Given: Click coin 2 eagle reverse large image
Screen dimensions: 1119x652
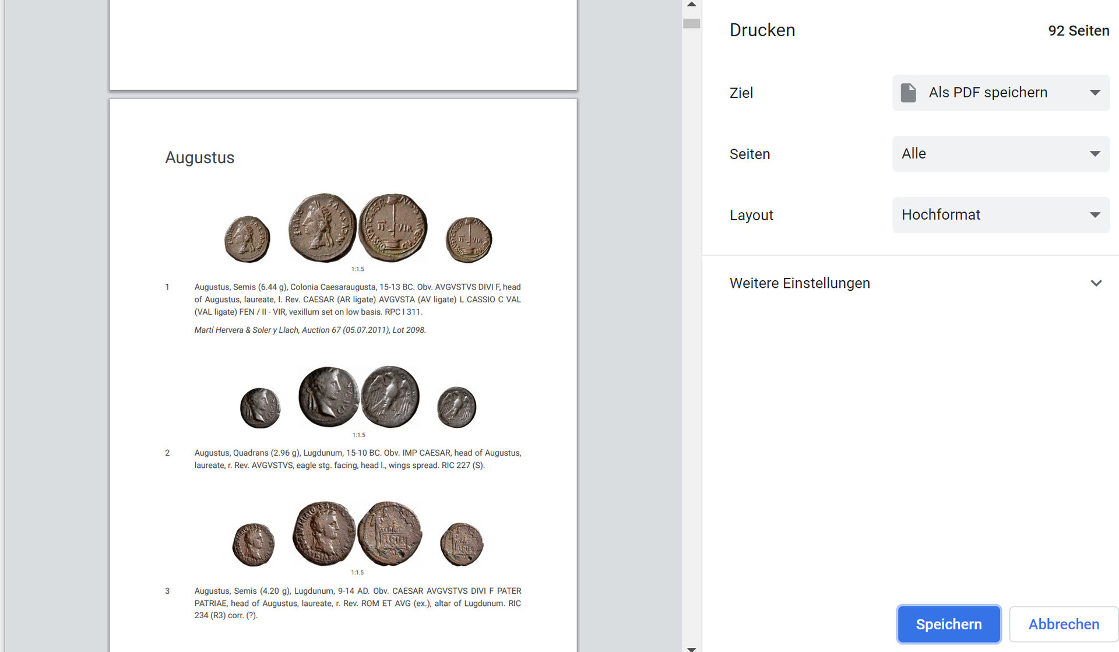Looking at the screenshot, I should point(390,397).
